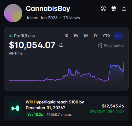Screen dimensions: 132x126
Task: Click the $12,545.46 position value
Action: (x=113, y=106)
